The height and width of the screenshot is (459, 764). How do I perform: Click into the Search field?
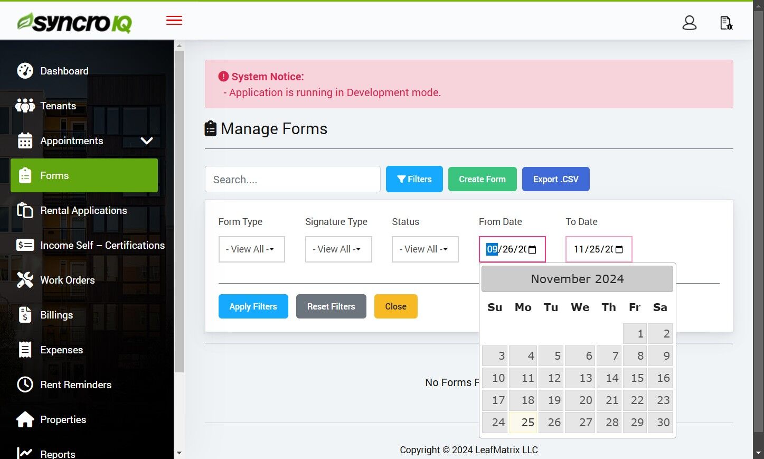click(293, 179)
